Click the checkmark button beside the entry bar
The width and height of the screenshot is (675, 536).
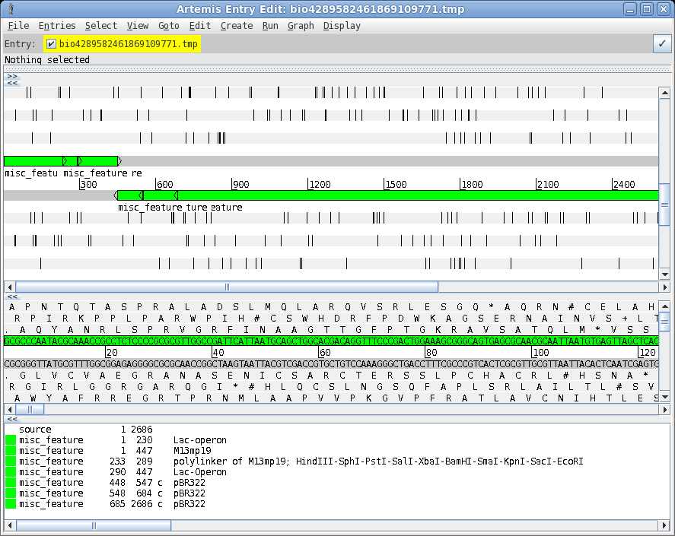661,44
